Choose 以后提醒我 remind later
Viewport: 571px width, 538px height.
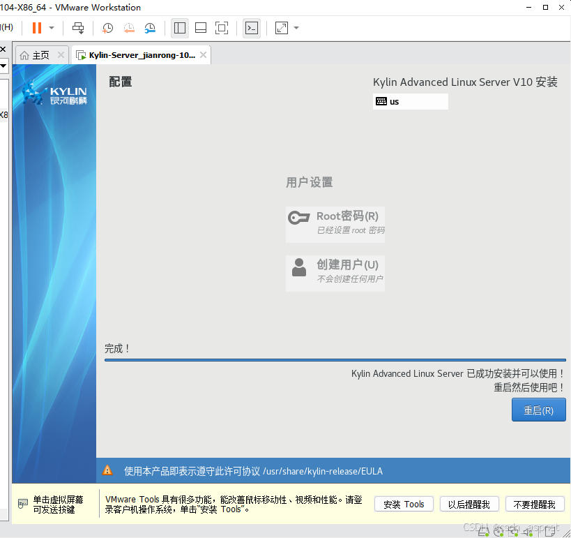469,504
